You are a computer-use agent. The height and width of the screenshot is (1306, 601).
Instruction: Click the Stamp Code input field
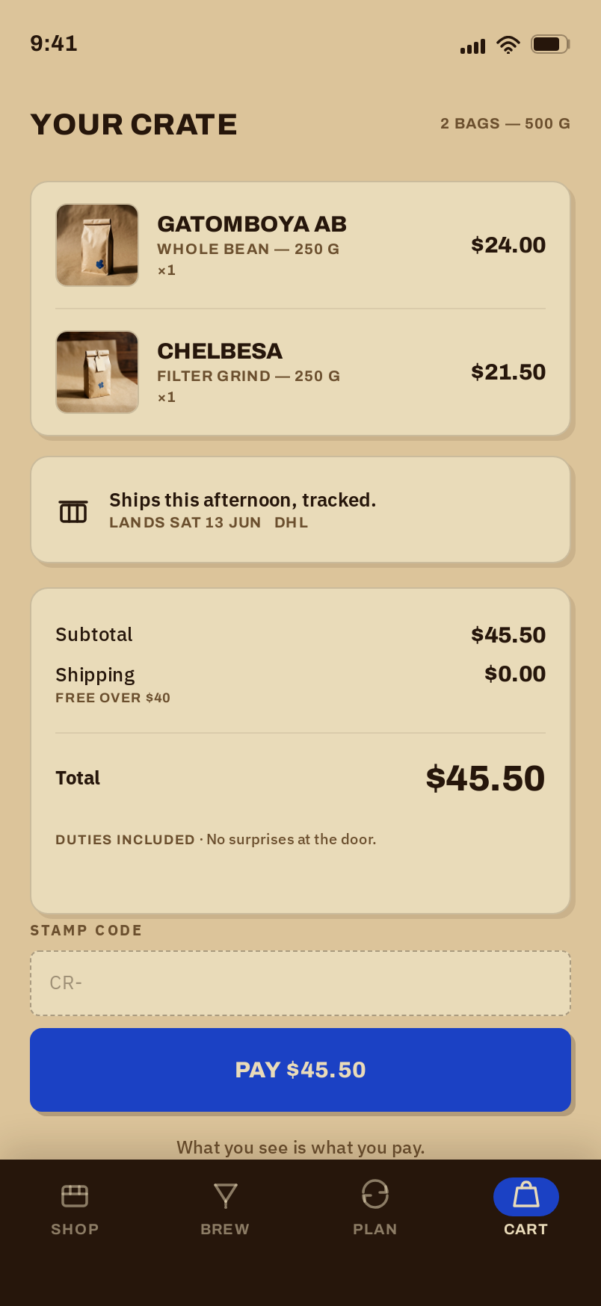pyautogui.click(x=300, y=983)
